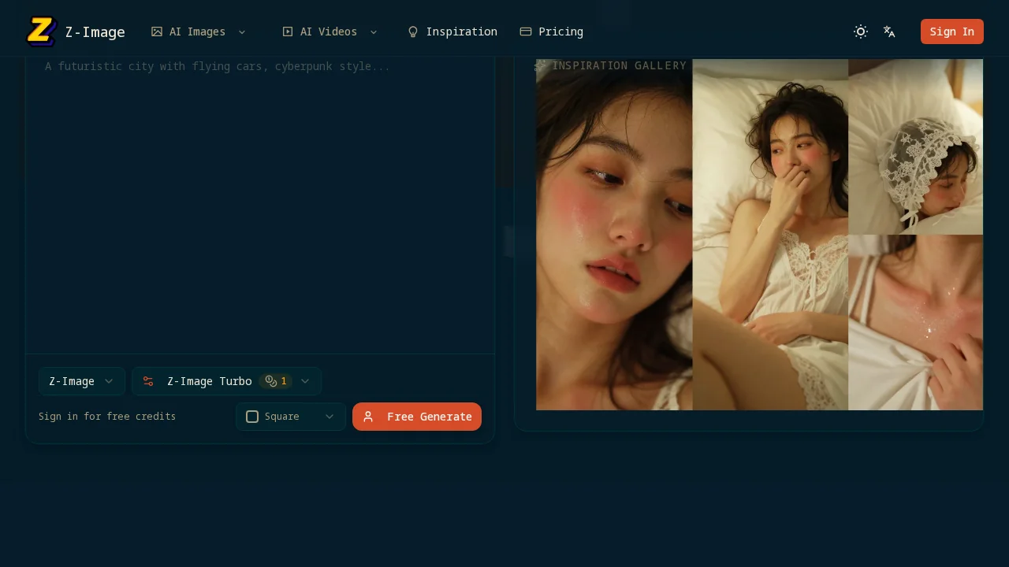Open the Square aspect ratio dropdown
Image resolution: width=1009 pixels, height=567 pixels.
click(330, 417)
